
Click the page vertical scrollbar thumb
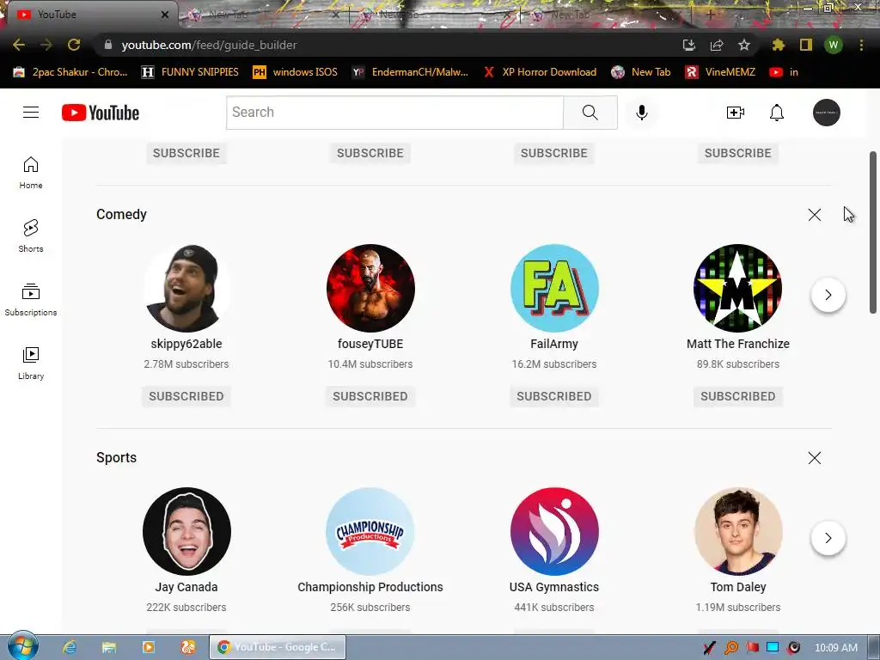point(873,232)
